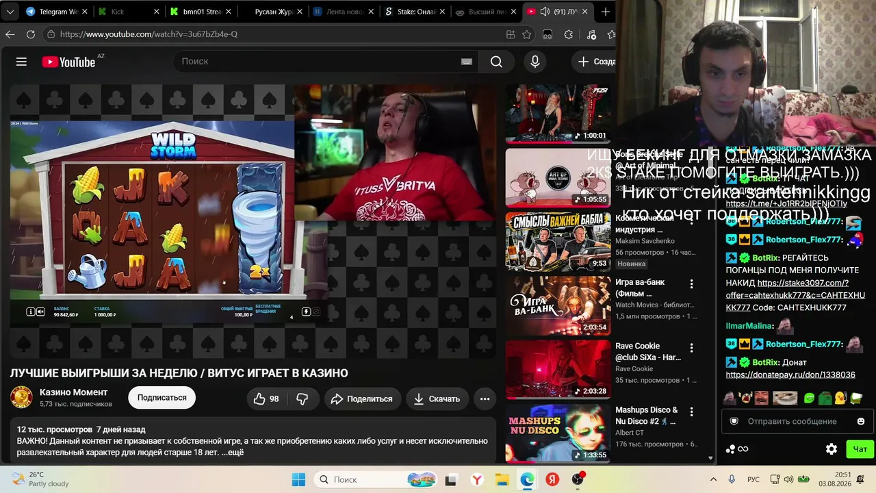This screenshot has height=493, width=876.
Task: Open File Explorer from the taskbar
Action: tap(502, 479)
